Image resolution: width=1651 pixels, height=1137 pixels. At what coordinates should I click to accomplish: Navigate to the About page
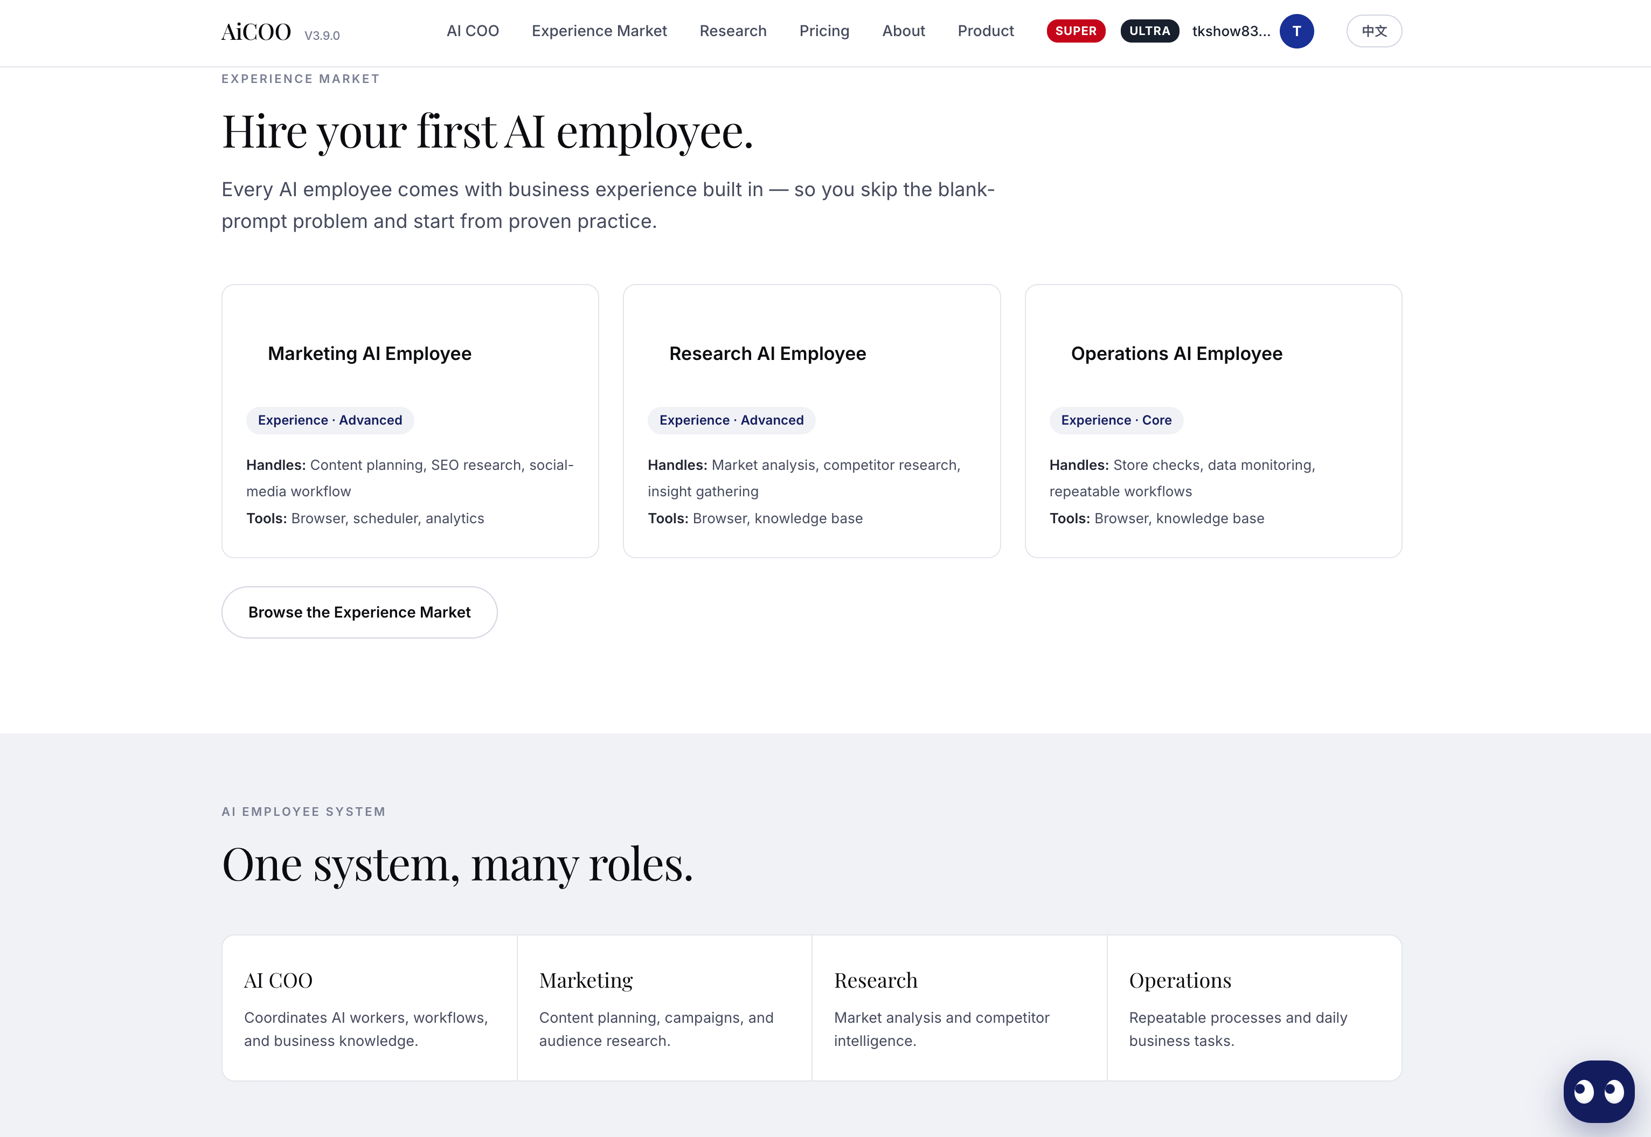coord(903,31)
